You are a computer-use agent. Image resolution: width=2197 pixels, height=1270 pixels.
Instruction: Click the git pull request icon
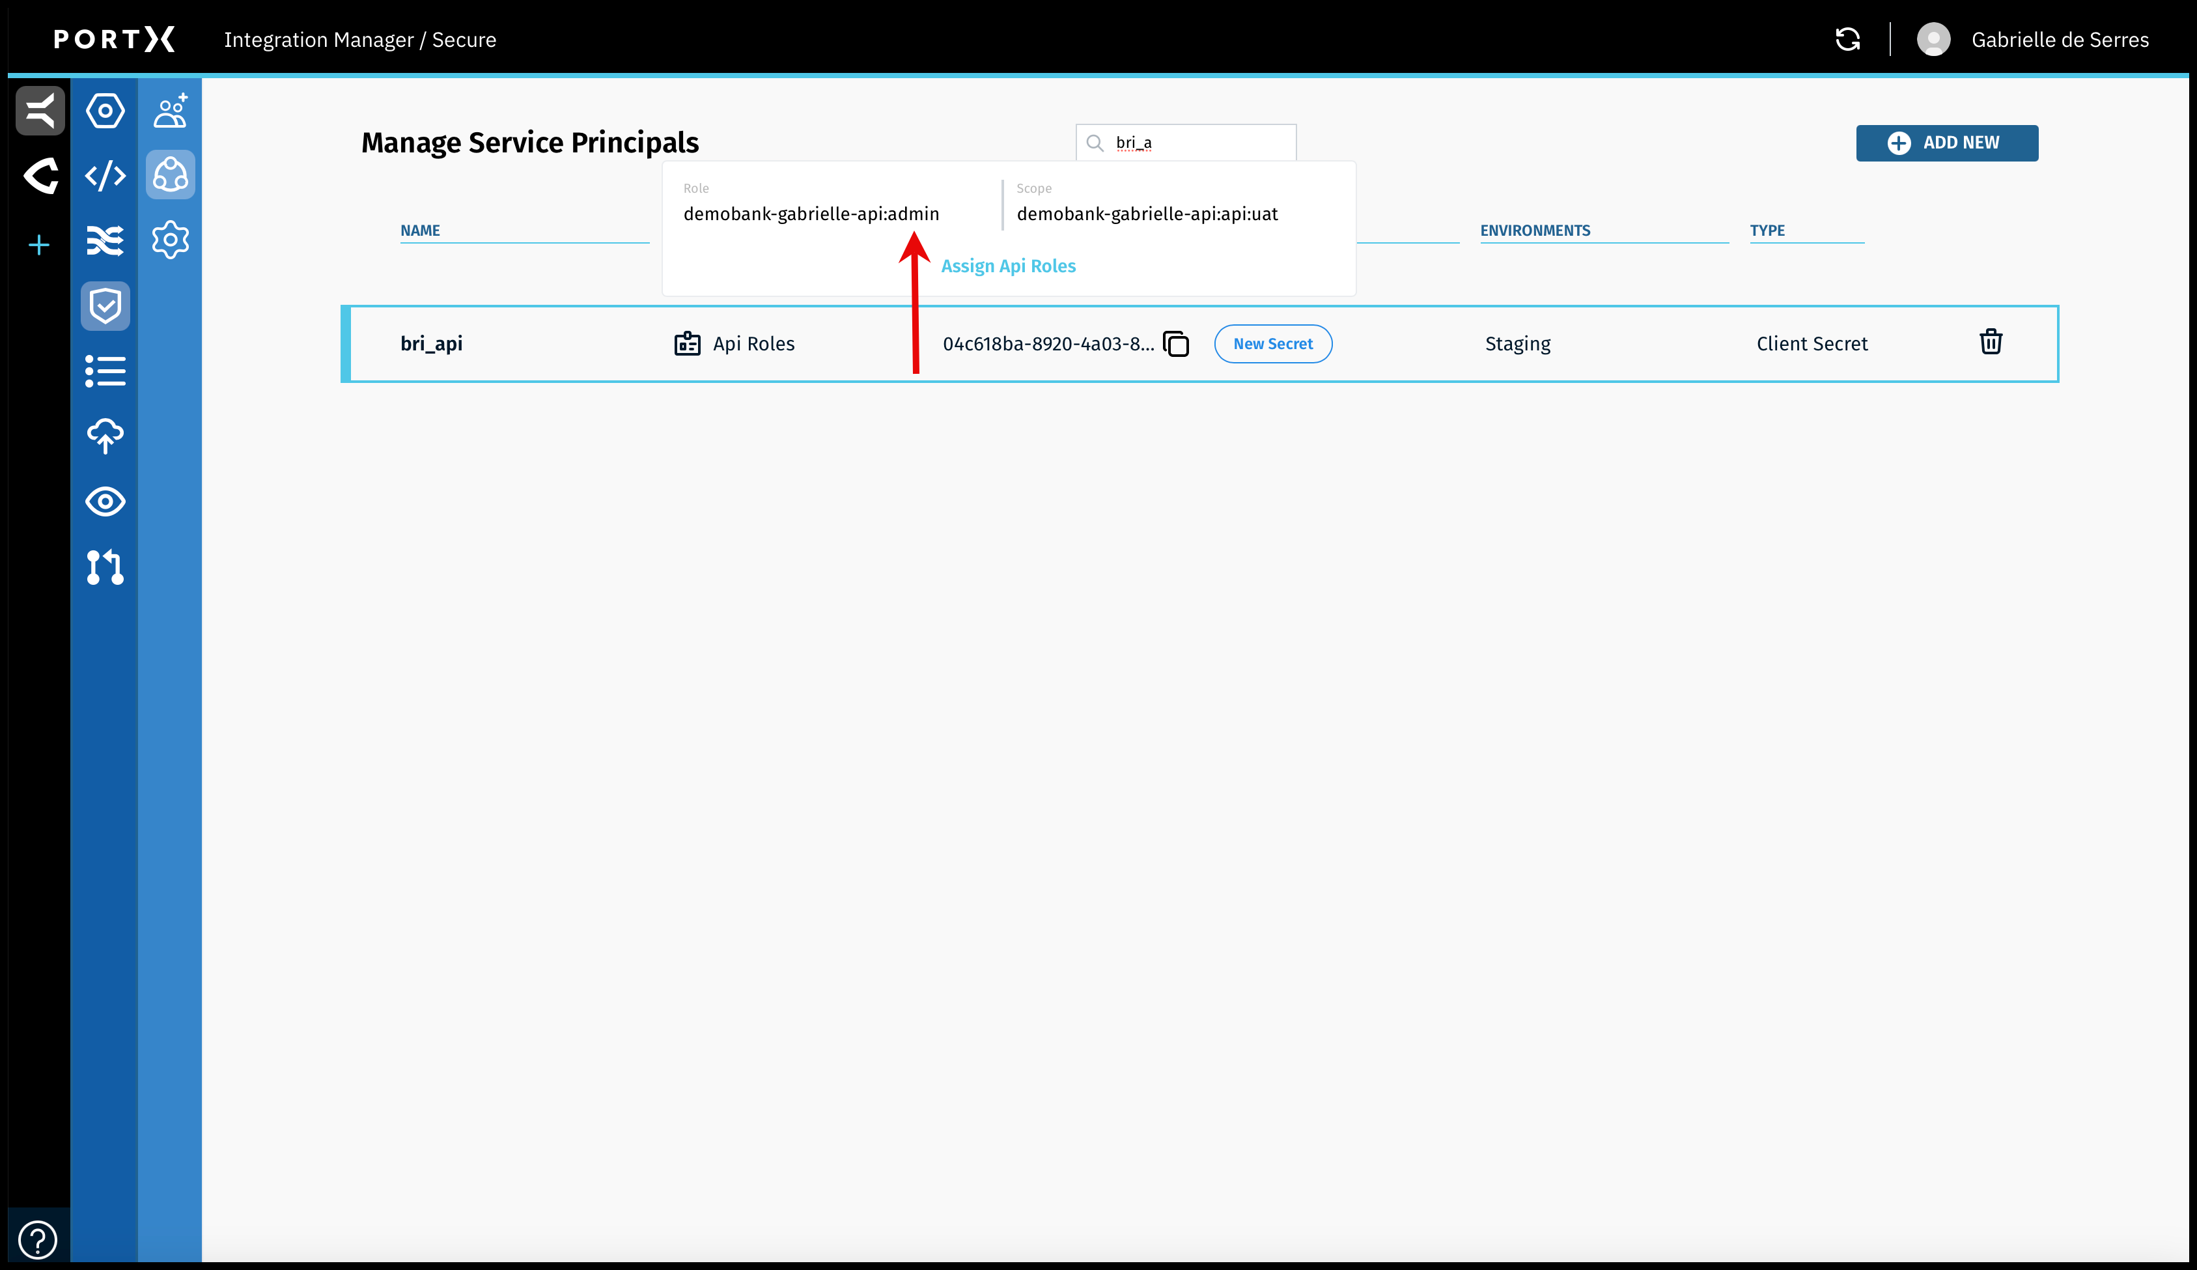click(x=105, y=569)
